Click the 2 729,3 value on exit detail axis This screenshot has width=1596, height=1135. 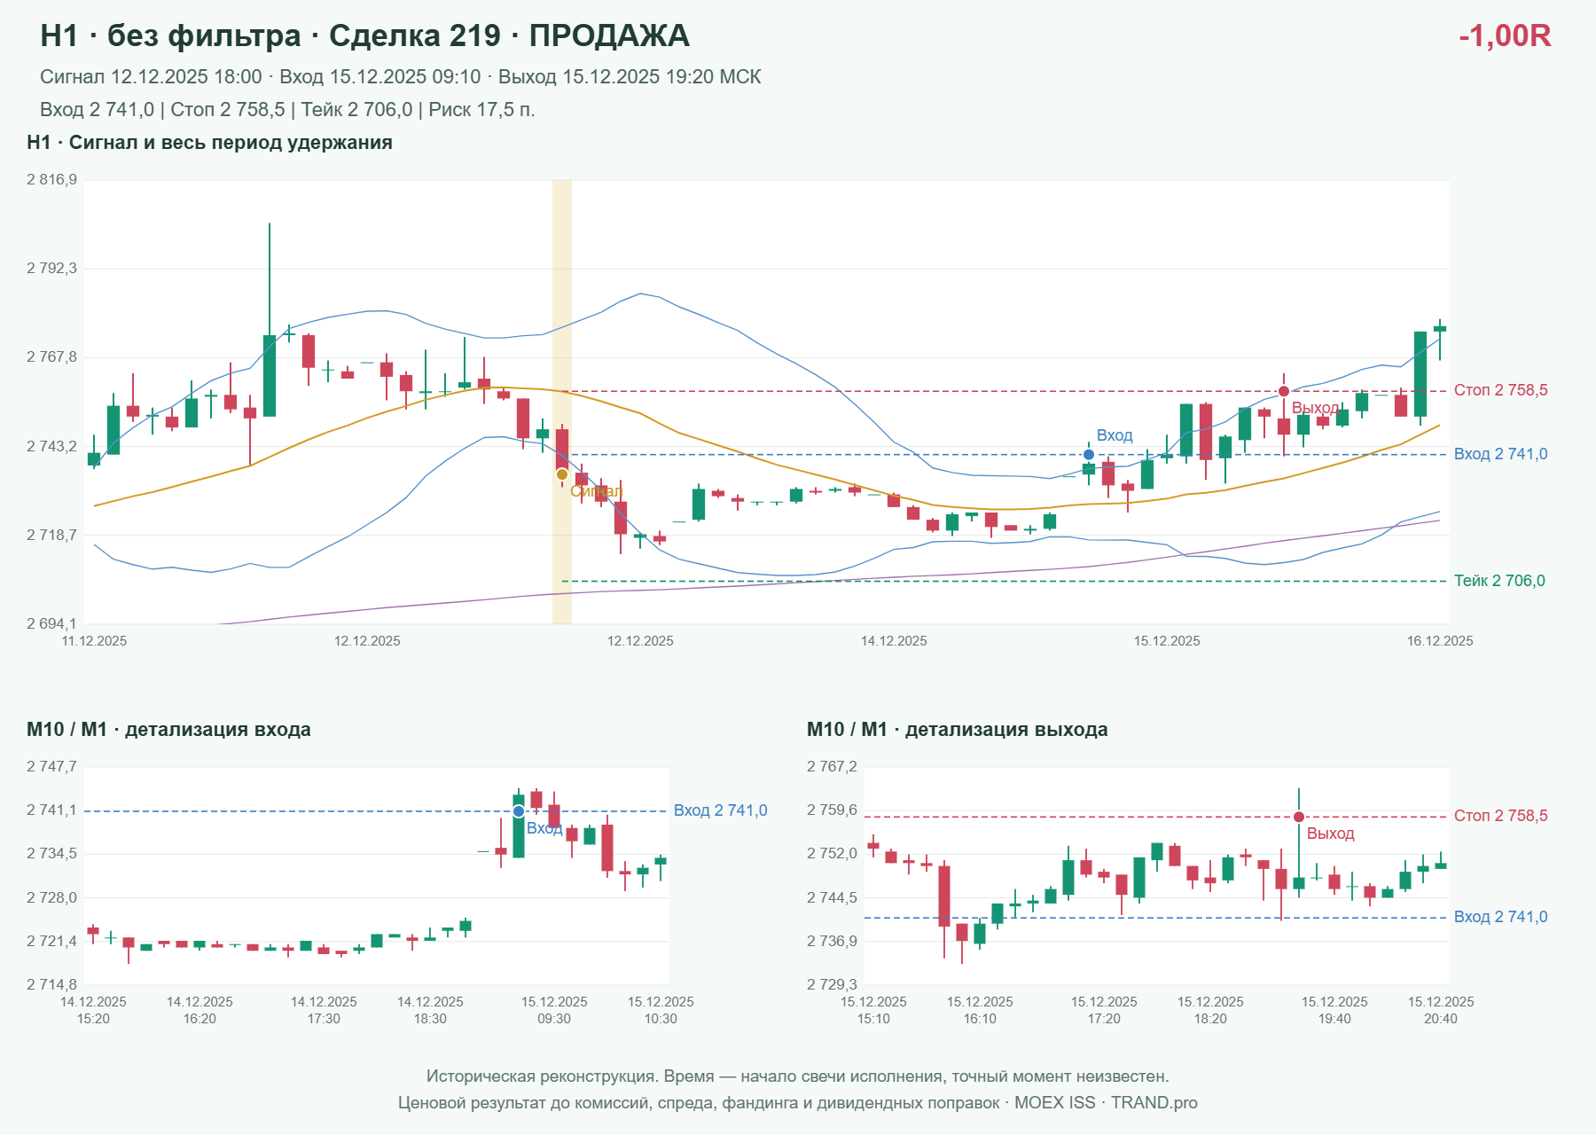832,985
